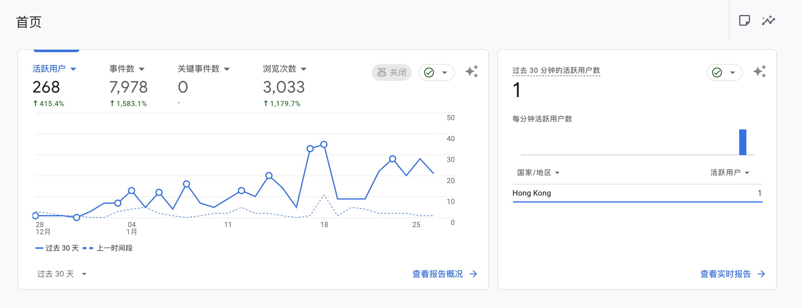
Task: Open the 查看报告概况 link
Action: (x=437, y=274)
